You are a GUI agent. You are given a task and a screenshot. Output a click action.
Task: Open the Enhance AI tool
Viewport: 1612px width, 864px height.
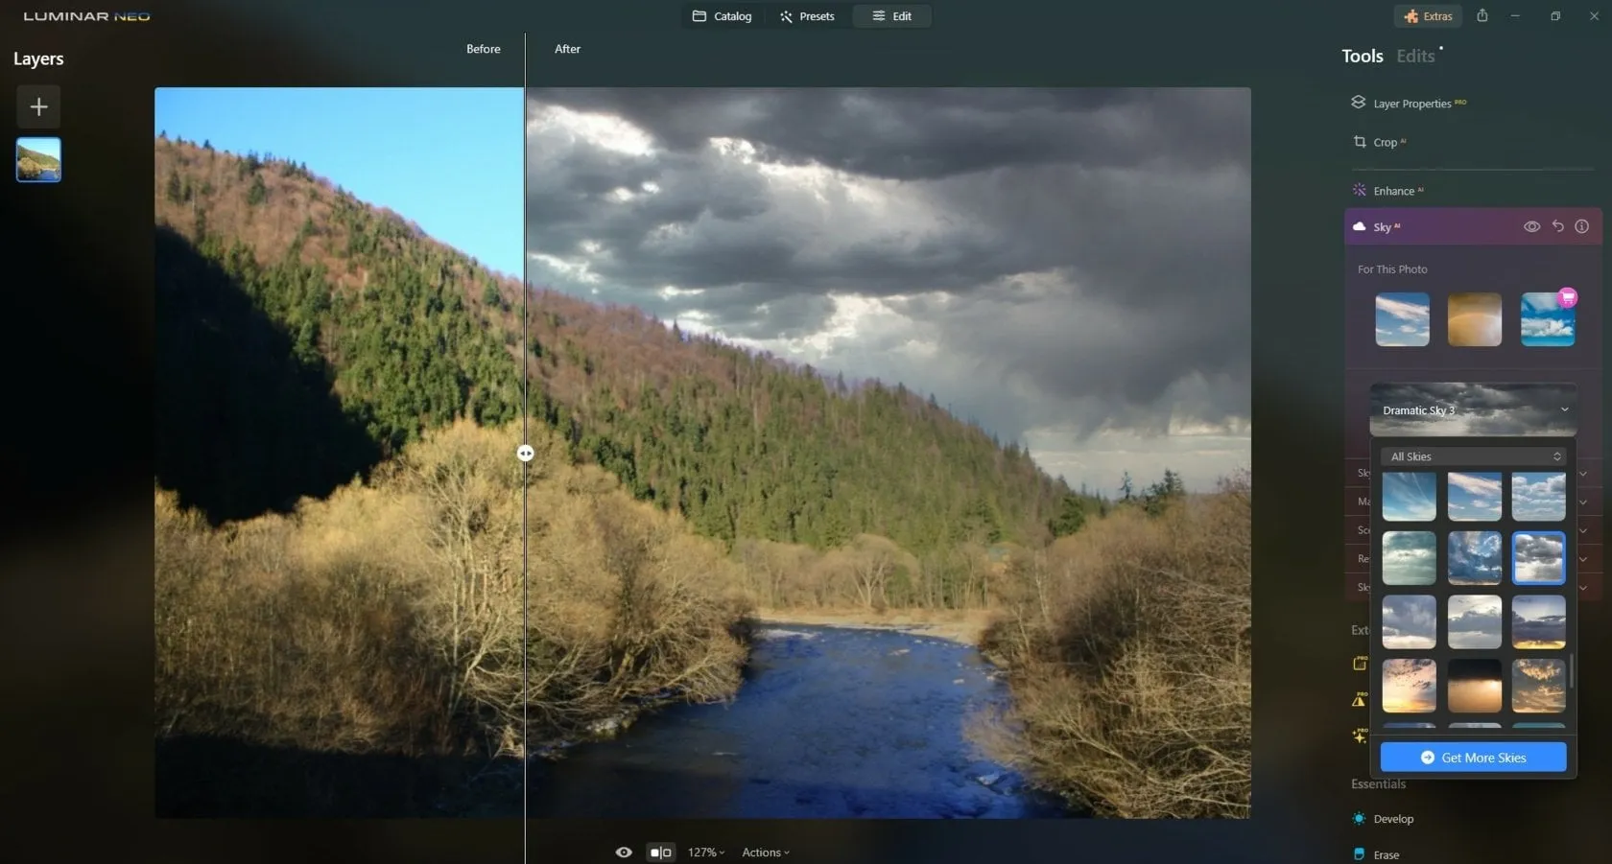tap(1392, 191)
